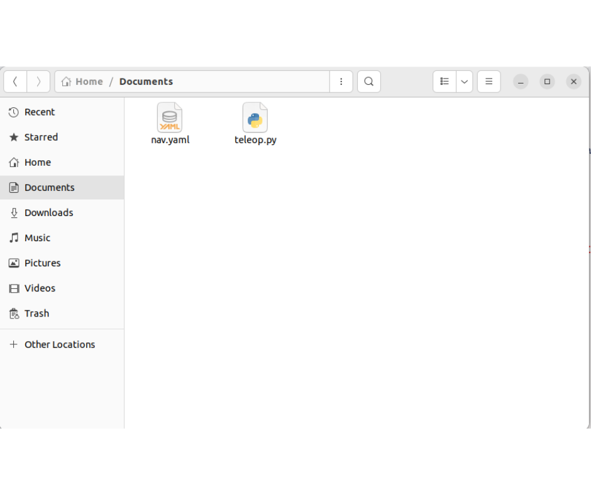This screenshot has width=591, height=495.
Task: Open the hamburger main menu
Action: [x=489, y=82]
